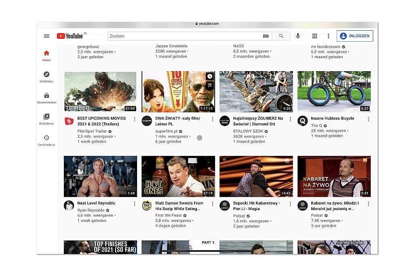
Task: Open options for BEST UPCOMING MOVIES video
Action: (135, 119)
